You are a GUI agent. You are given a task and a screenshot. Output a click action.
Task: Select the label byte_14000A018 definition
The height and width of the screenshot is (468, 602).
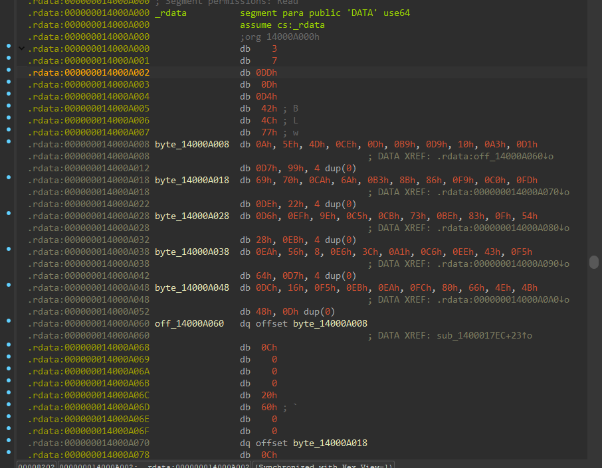[192, 181]
